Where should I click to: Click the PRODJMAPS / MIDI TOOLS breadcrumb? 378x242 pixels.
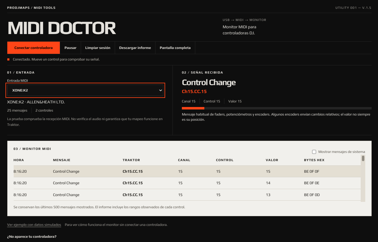(31, 8)
